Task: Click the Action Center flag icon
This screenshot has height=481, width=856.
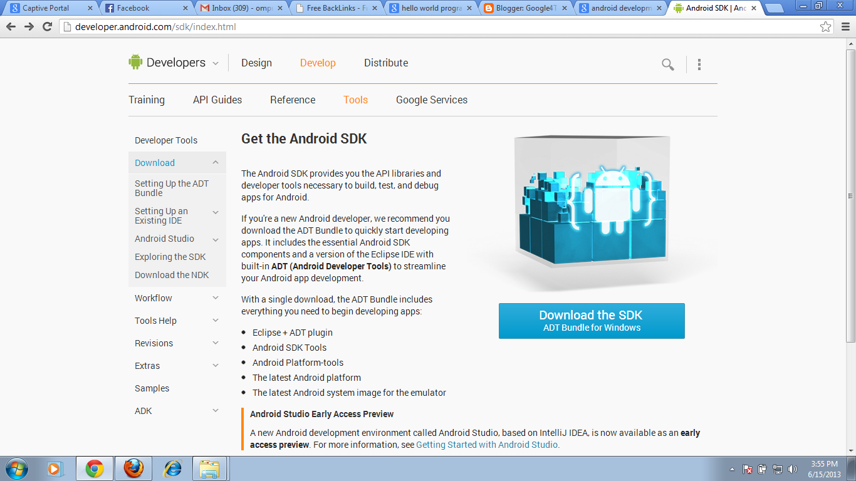Action: click(x=748, y=469)
